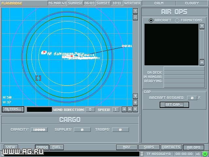Click the TF Hosogaya task force label
Image resolution: width=209 pixels, height=157 pixels.
158,154
